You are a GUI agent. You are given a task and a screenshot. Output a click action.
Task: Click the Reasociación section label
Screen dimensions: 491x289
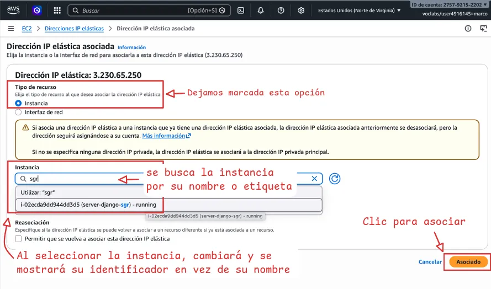point(32,222)
